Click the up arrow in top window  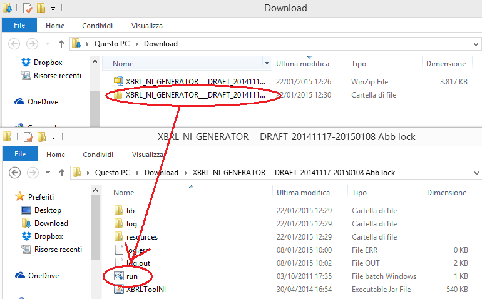(x=61, y=44)
